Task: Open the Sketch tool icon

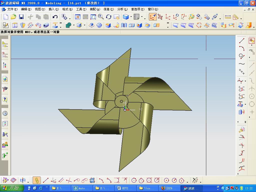Action: 6,25
